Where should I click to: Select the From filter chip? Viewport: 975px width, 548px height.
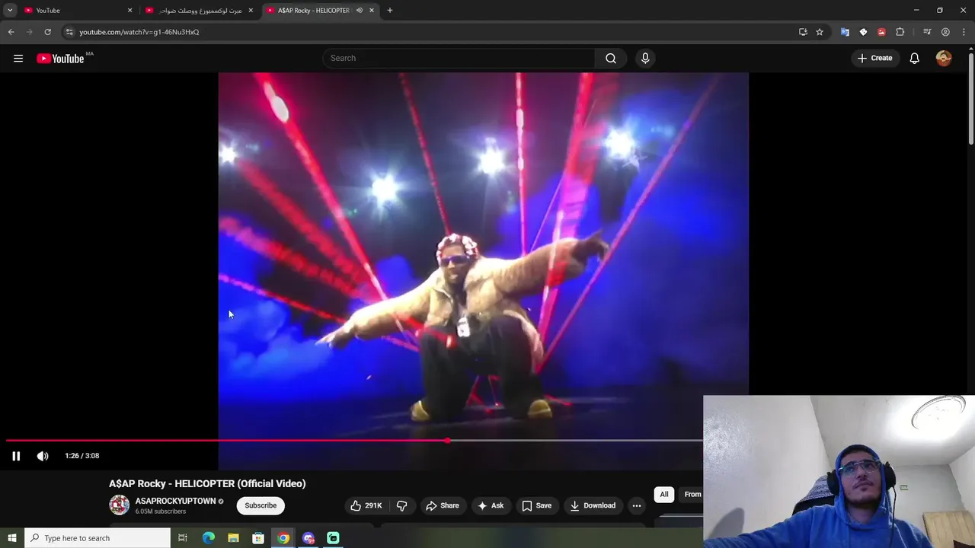692,495
